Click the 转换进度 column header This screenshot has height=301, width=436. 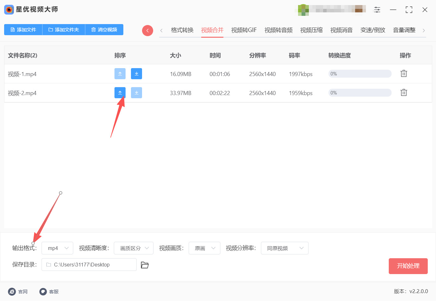click(x=340, y=55)
